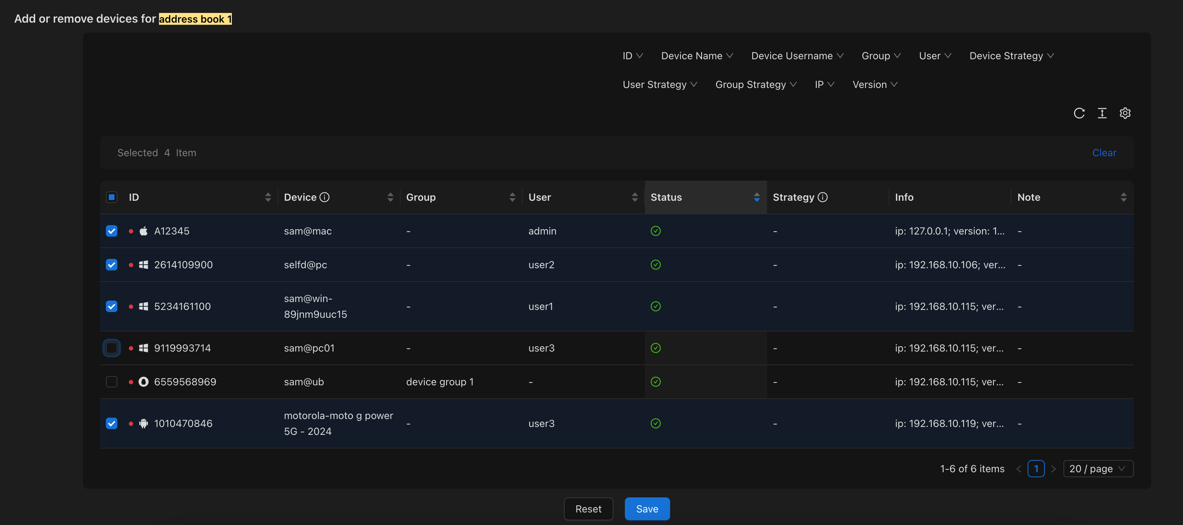1183x525 pixels.
Task: Check device 9119993714
Action: click(112, 348)
